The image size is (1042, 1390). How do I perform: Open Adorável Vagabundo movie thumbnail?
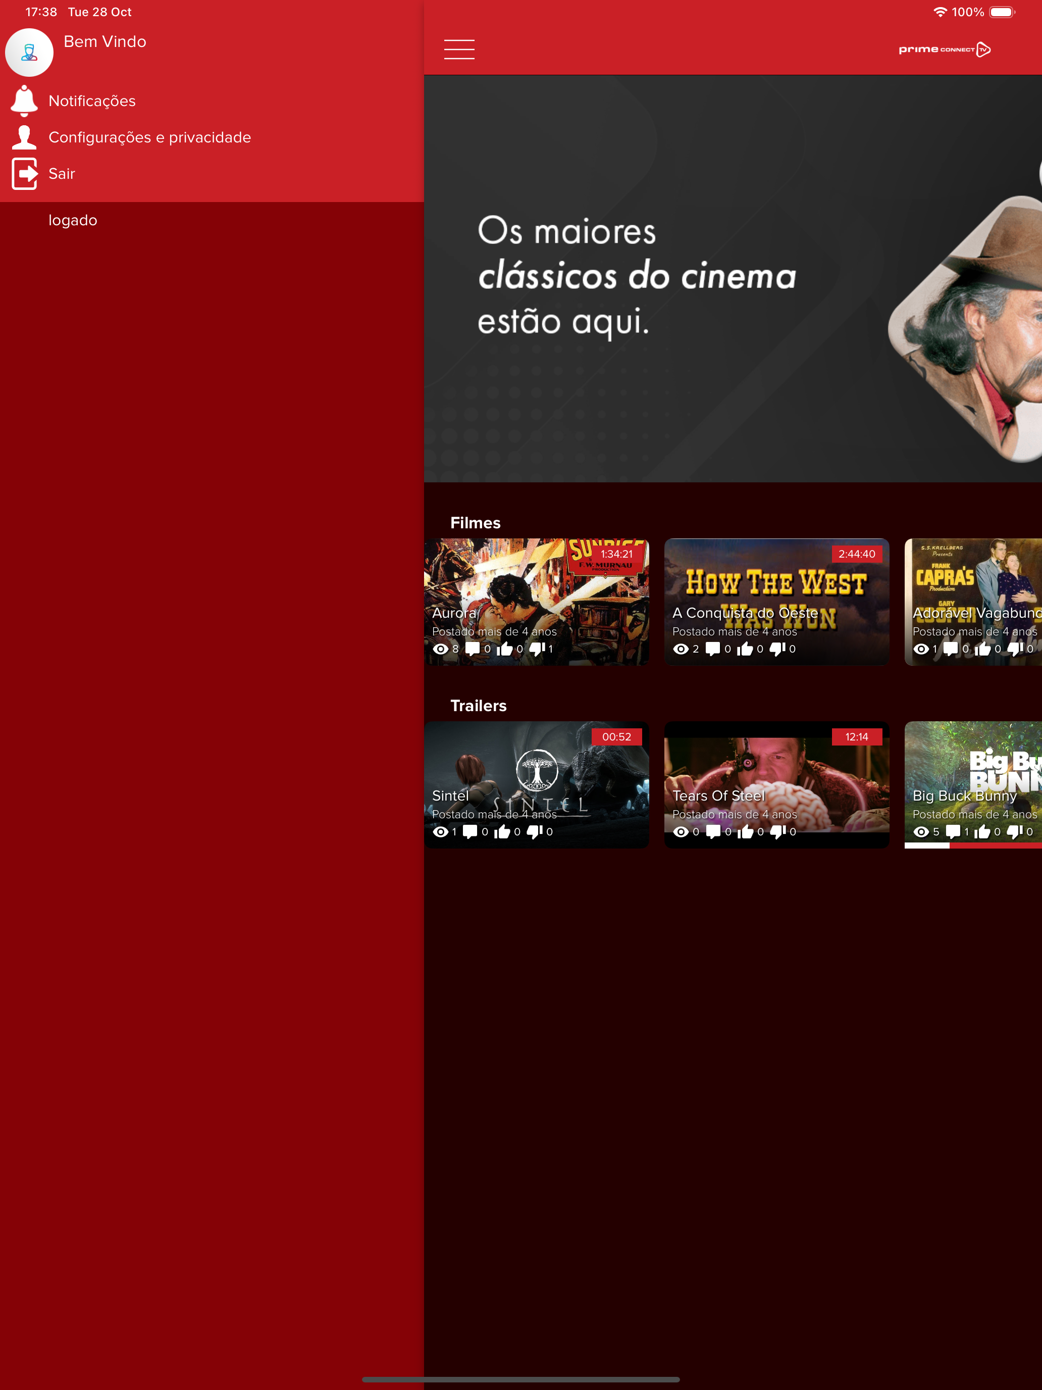tap(973, 602)
